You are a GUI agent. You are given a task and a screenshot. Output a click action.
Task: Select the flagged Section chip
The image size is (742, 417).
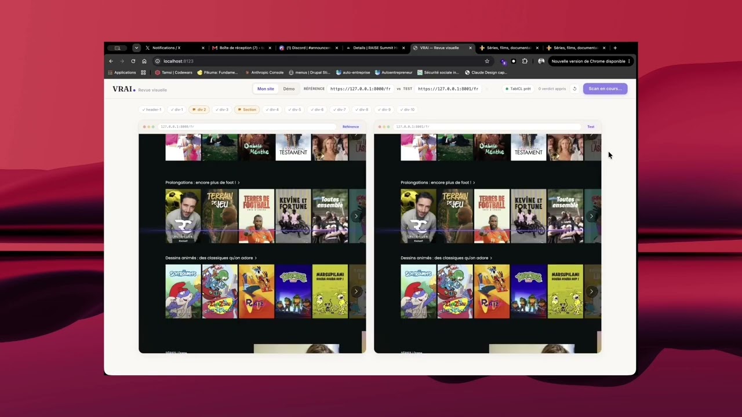point(247,109)
